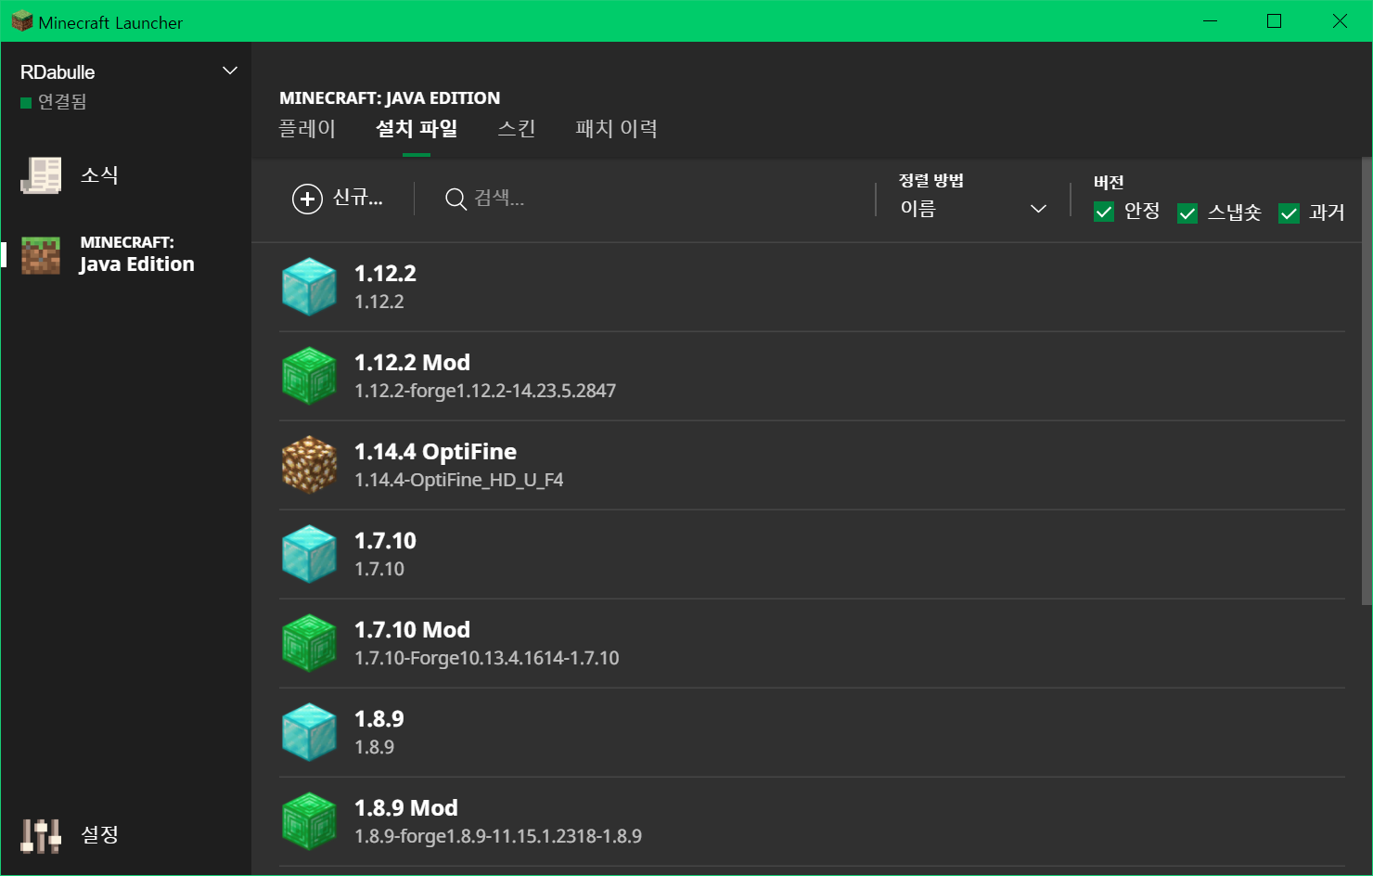Screen dimensions: 1373x876
Task: Select the 1.8.9 installation name
Action: point(379,719)
